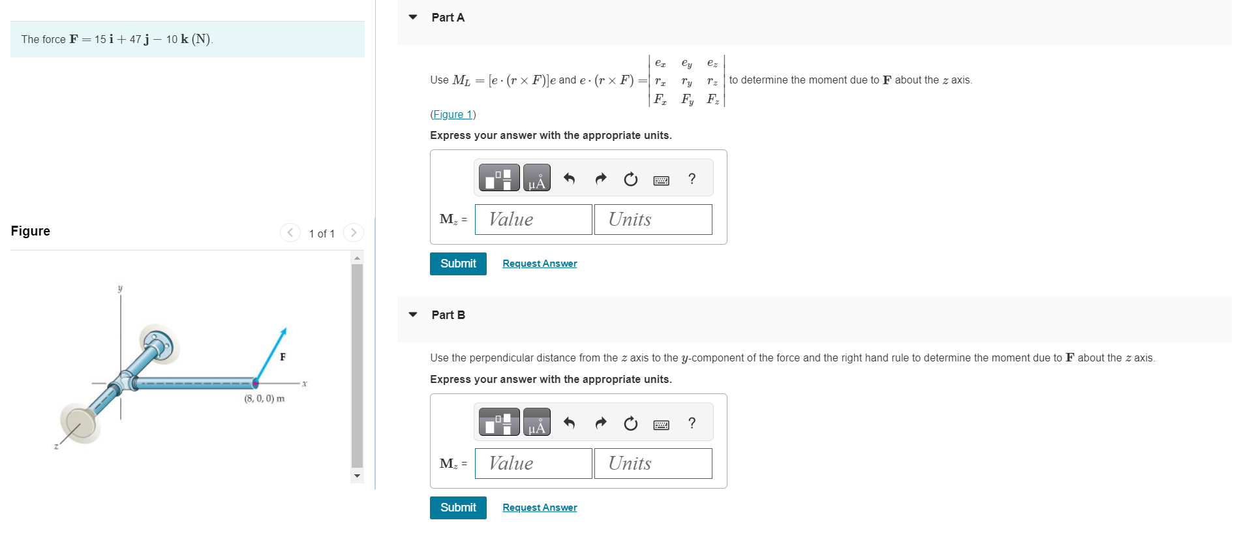The image size is (1252, 533).
Task: Open the equation templates icon in Part A
Action: pyautogui.click(x=498, y=177)
